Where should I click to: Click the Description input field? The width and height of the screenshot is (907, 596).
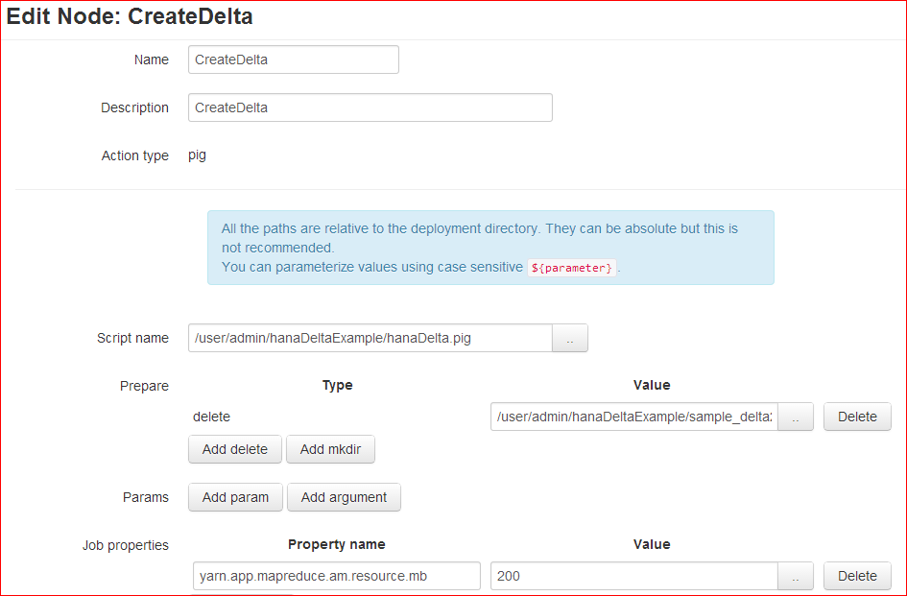click(x=370, y=107)
